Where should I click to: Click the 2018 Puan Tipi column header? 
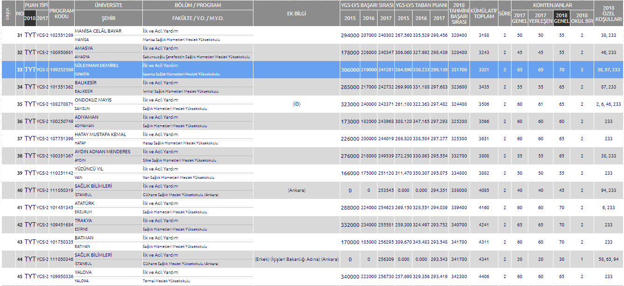pos(30,18)
